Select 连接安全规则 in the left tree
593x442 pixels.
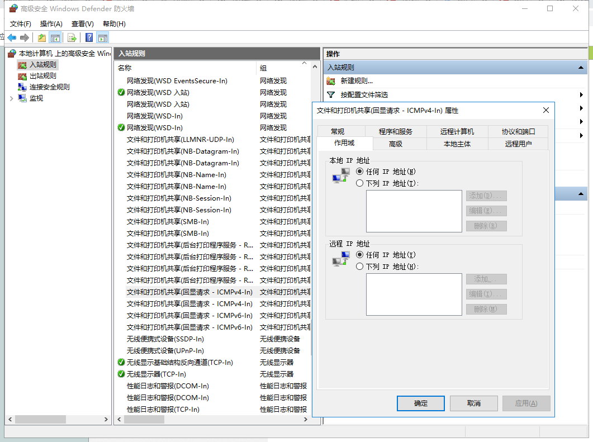click(x=49, y=87)
